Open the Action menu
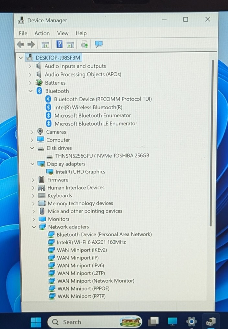228x329 pixels. pos(42,33)
